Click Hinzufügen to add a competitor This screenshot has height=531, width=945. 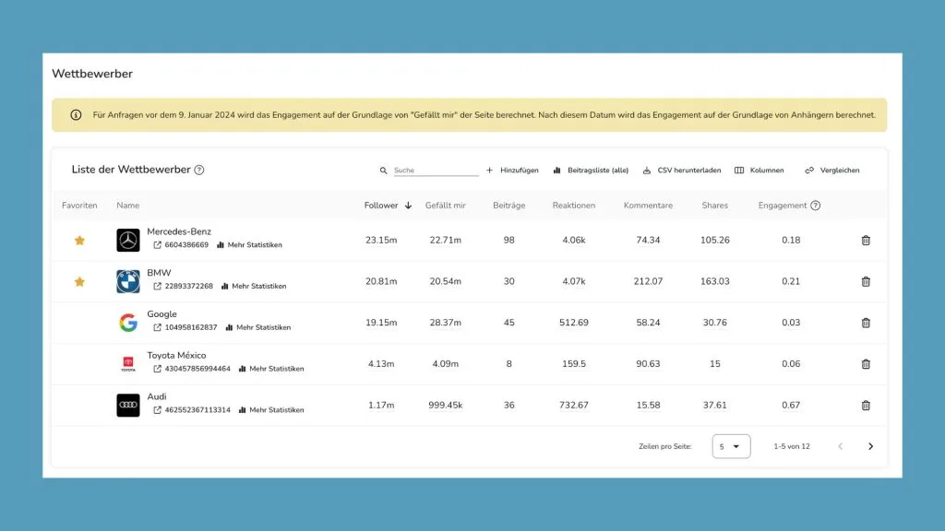[512, 171]
